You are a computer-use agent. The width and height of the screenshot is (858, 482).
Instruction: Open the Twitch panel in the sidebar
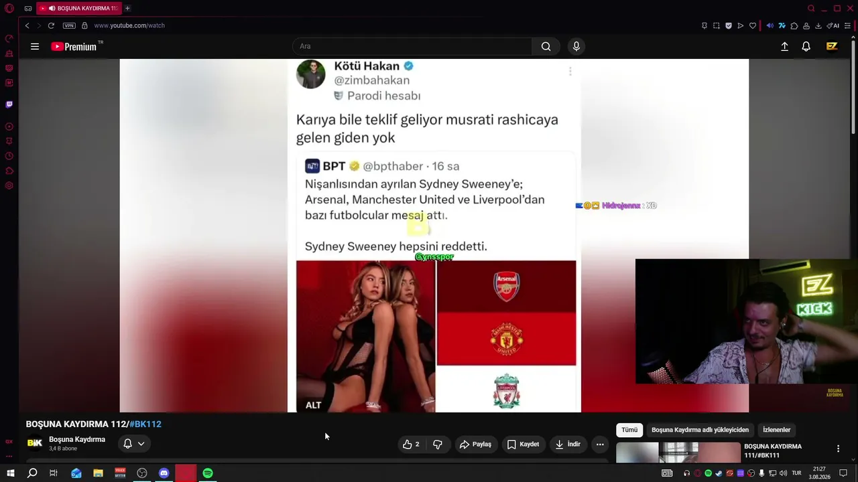point(9,104)
